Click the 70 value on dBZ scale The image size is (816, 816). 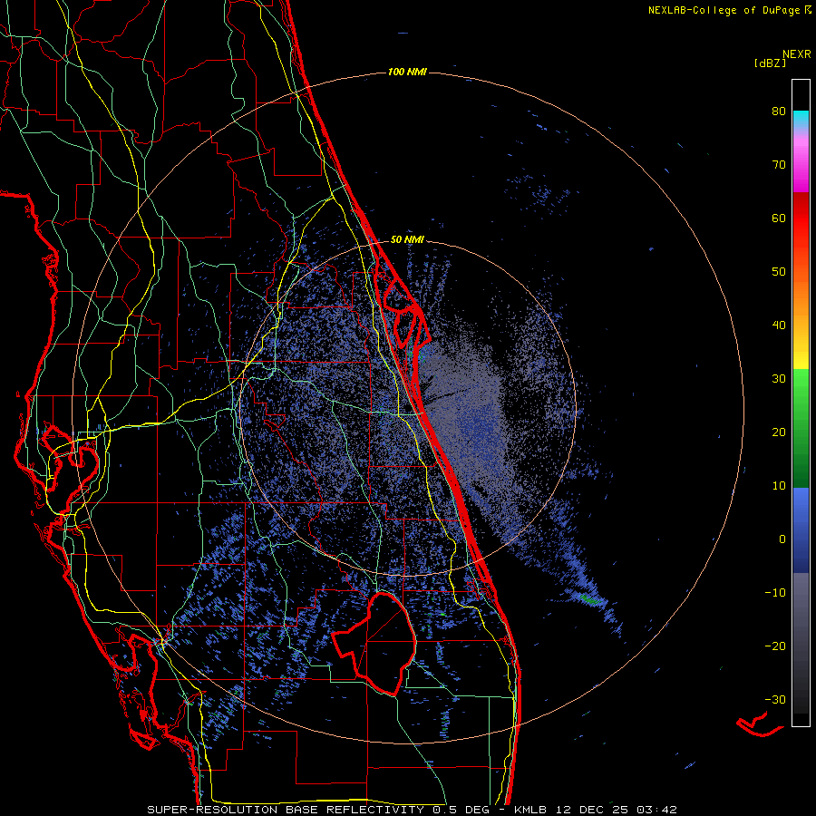coord(779,165)
